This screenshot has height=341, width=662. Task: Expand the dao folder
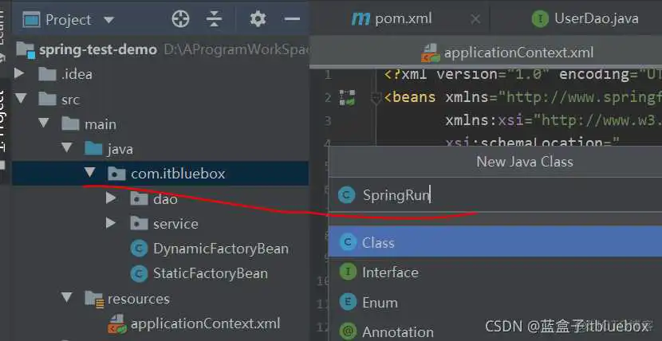111,199
